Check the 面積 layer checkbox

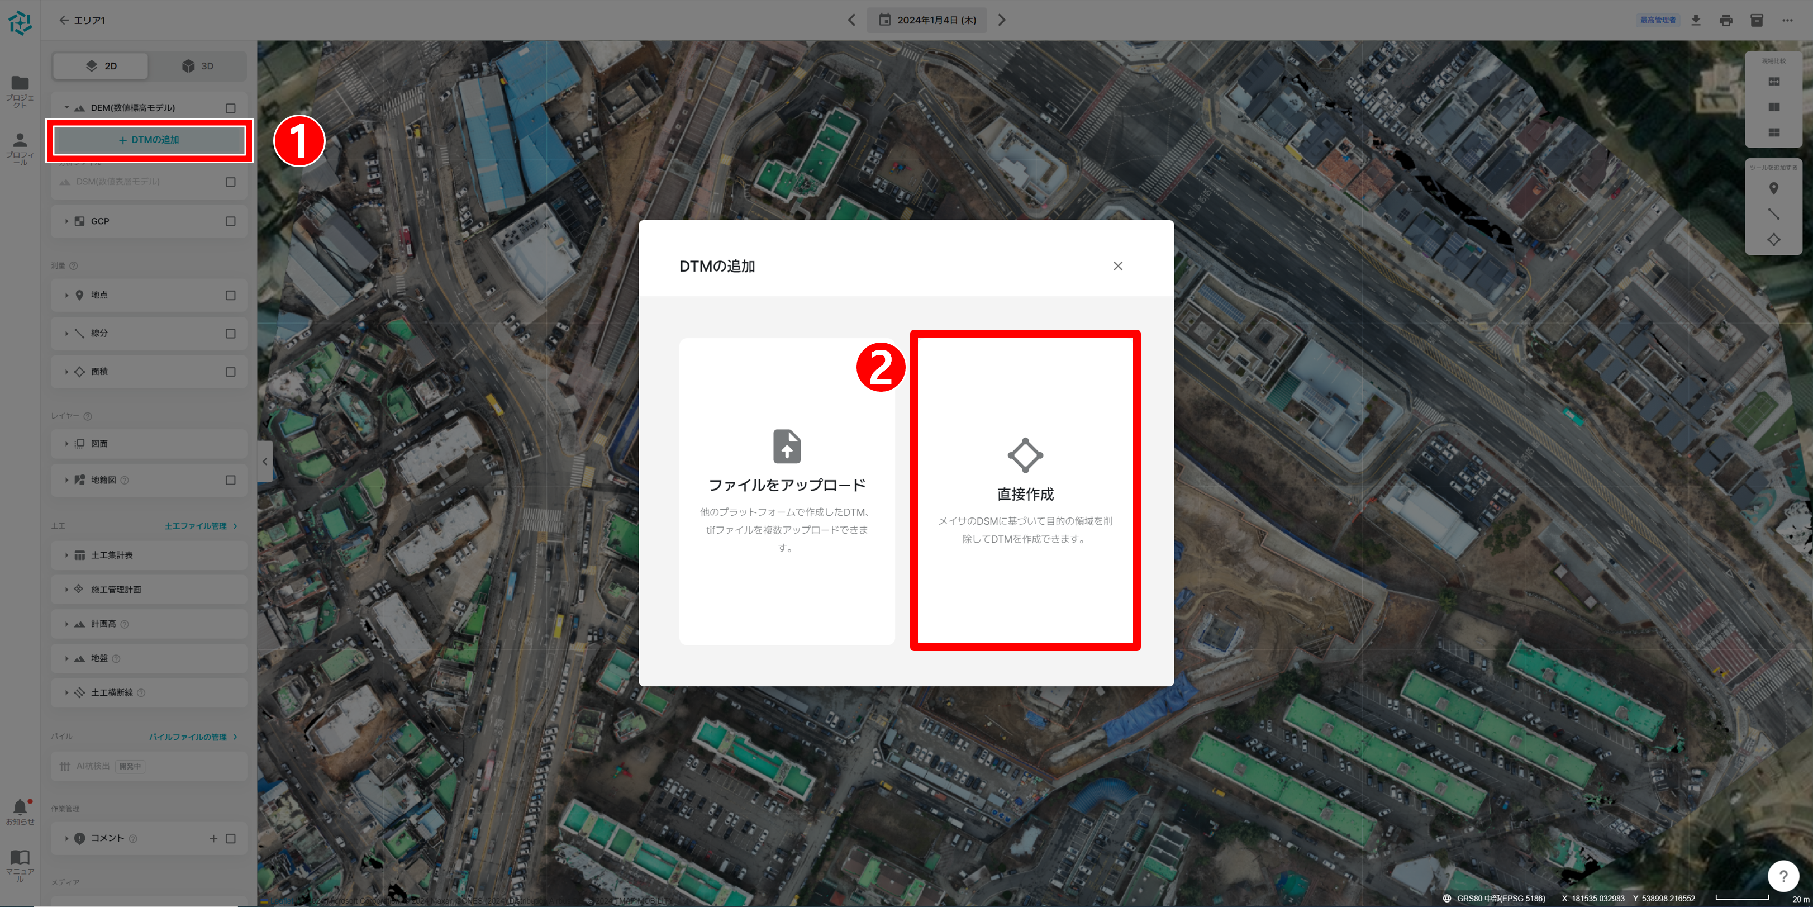pos(230,372)
